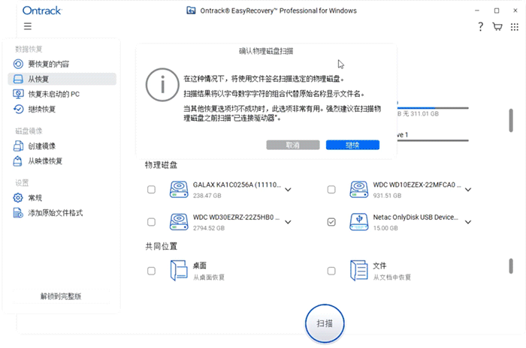Click the 创建镜像 icon in sidebar
The width and height of the screenshot is (526, 348).
[x=18, y=146]
